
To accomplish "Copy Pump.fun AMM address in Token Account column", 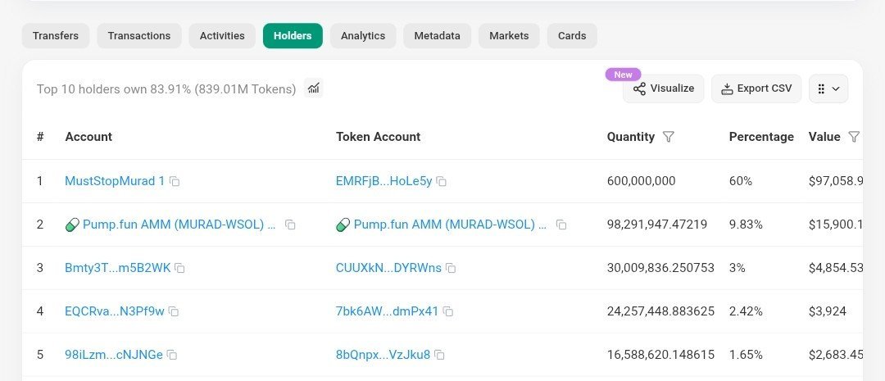I will point(561,225).
